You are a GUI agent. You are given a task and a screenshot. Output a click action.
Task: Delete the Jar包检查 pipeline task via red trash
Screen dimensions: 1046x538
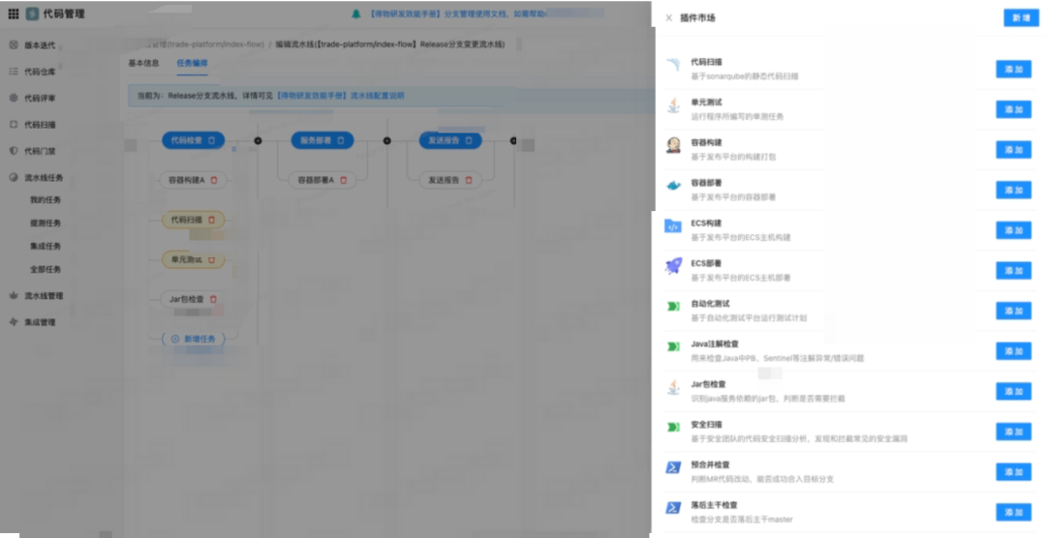click(x=213, y=299)
